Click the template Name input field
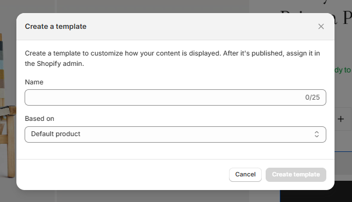Viewport: 352px width, 202px height. (x=175, y=97)
